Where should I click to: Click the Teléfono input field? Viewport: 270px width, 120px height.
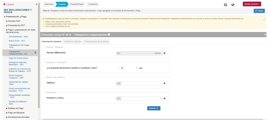pos(142,83)
